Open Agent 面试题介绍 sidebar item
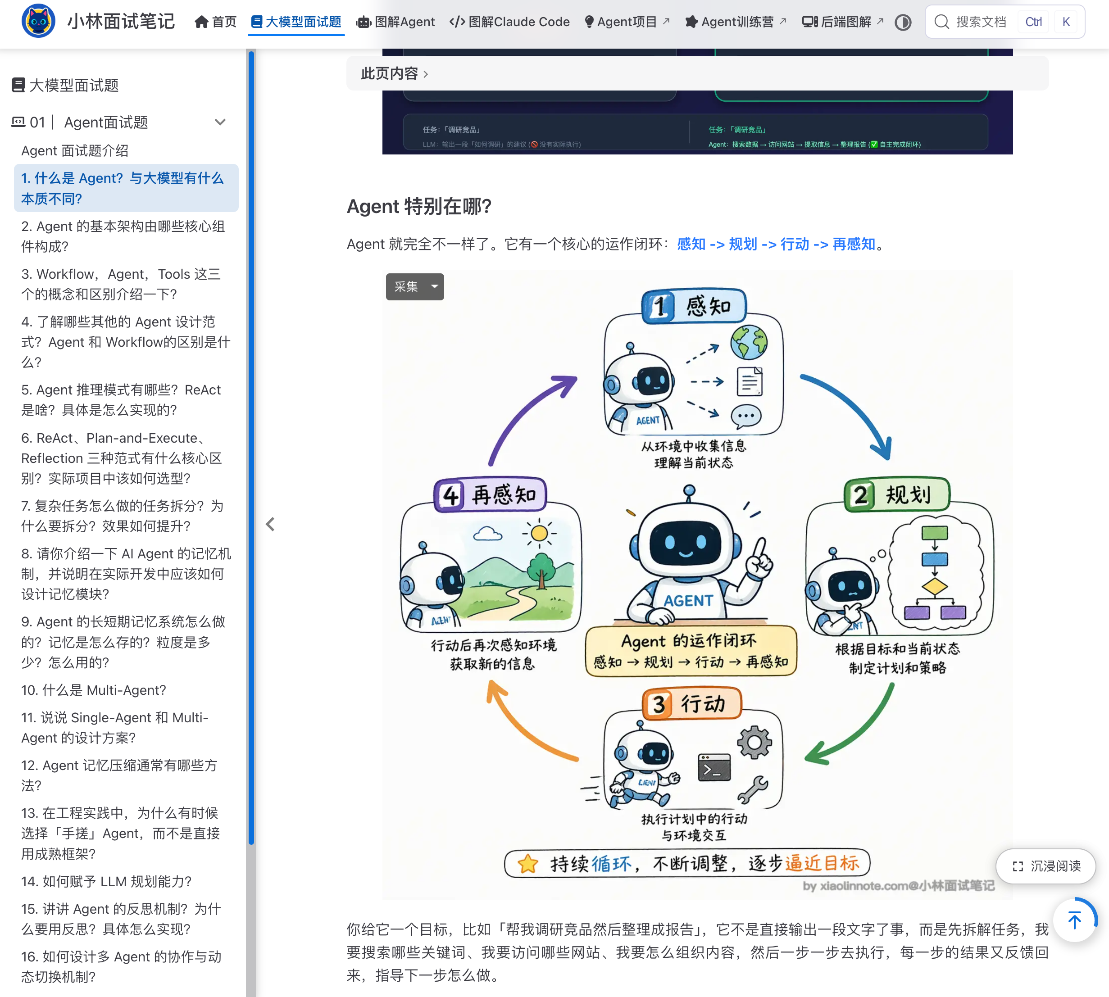 (75, 151)
